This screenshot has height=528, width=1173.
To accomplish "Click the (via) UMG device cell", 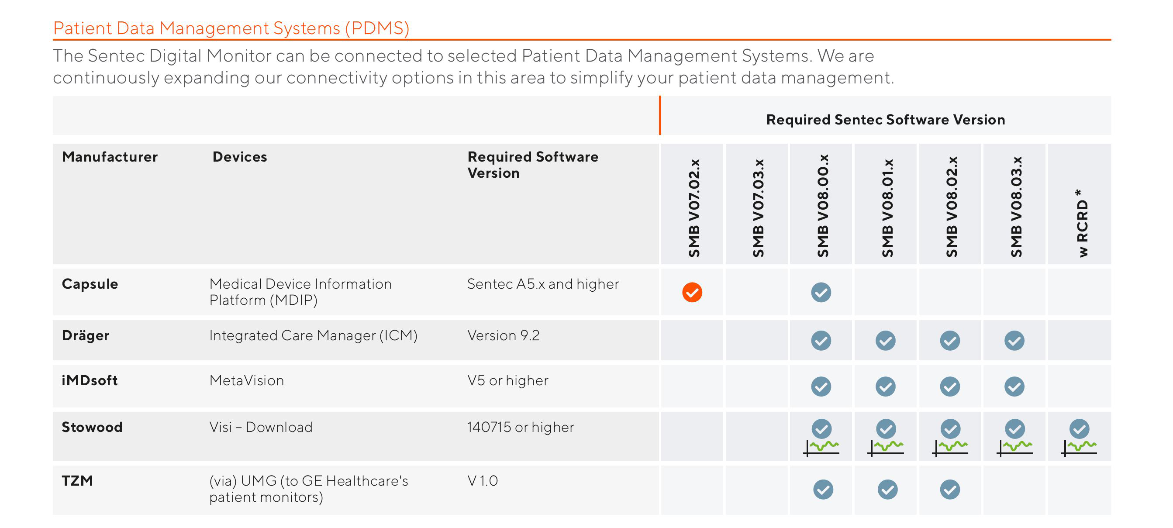I will [x=309, y=489].
